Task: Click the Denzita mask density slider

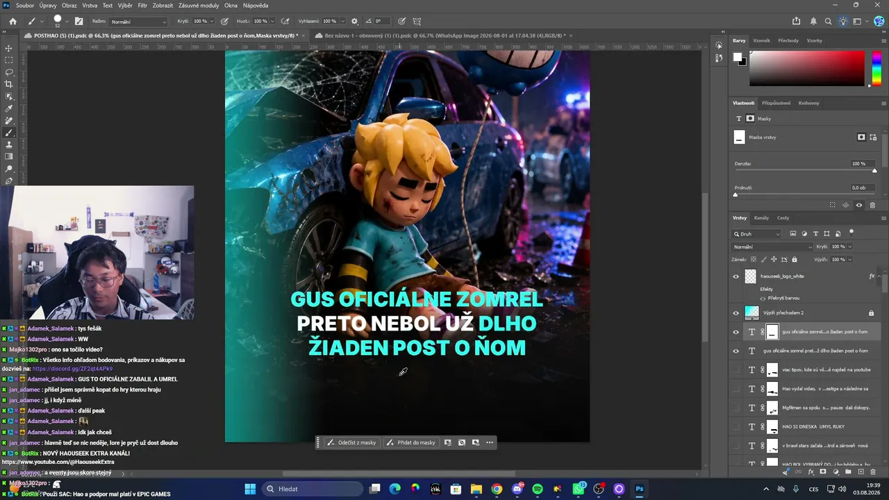Action: (x=805, y=171)
